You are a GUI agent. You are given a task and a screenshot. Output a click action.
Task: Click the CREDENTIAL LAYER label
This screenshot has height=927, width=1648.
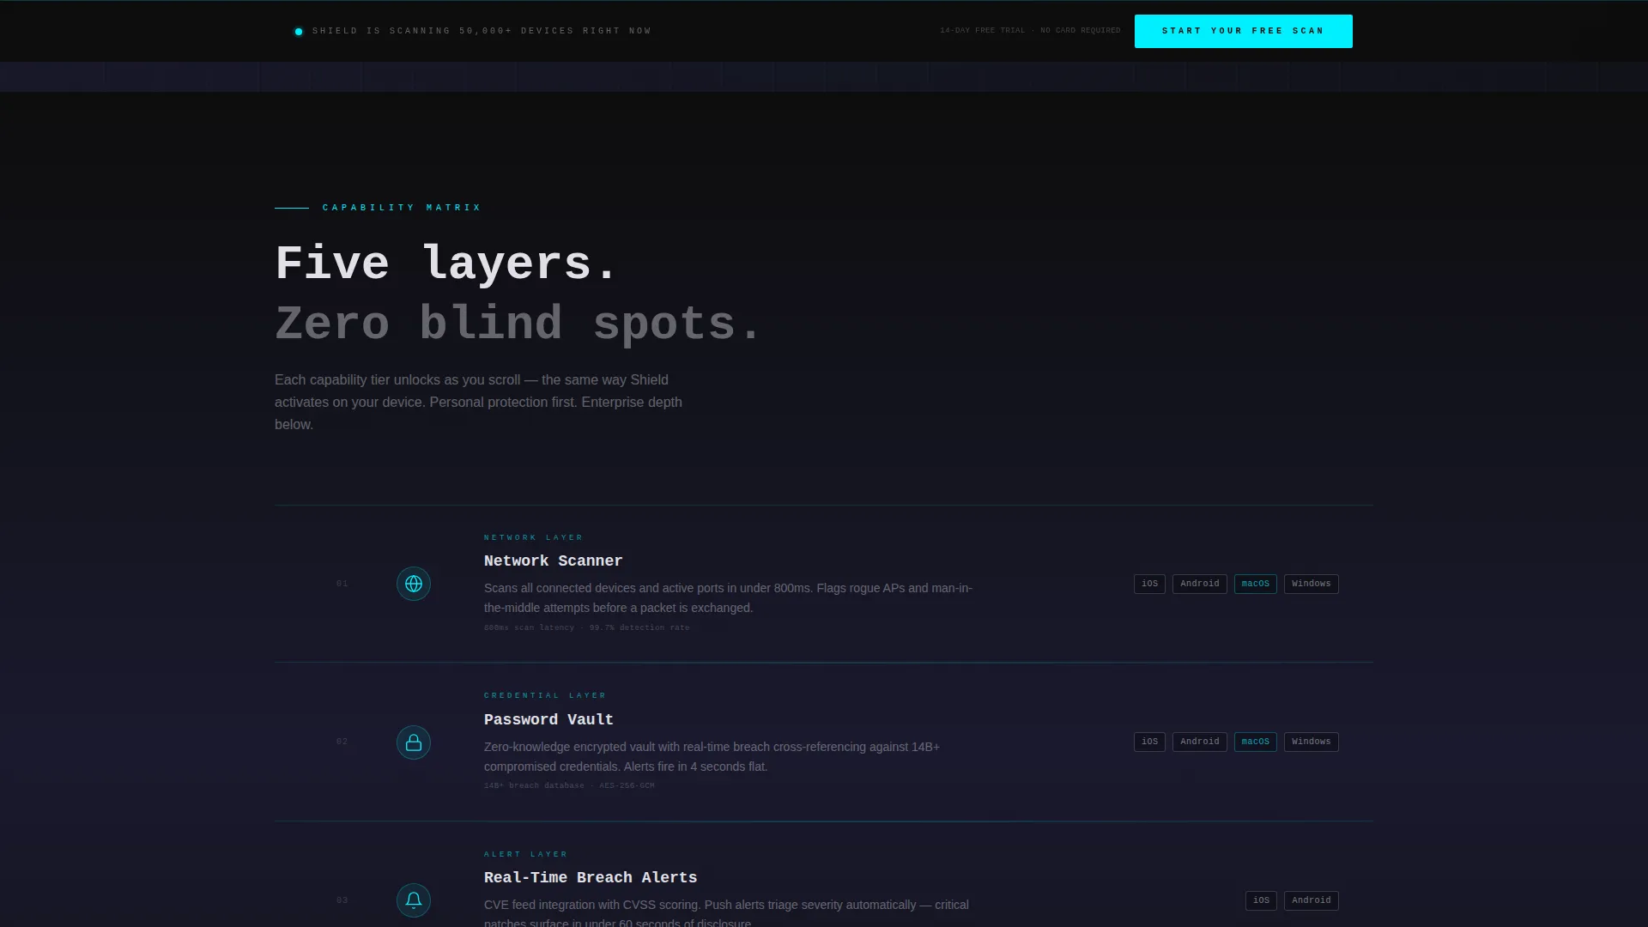(545, 695)
